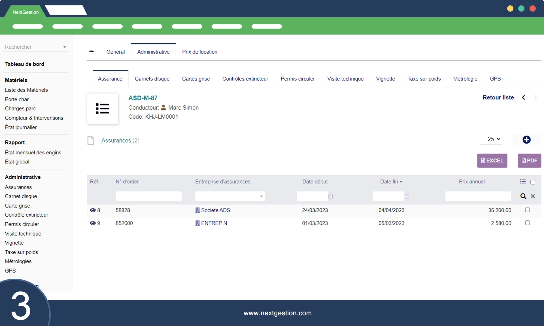Open the Date fin calendar picker
The image size is (544, 326).
pos(407,196)
